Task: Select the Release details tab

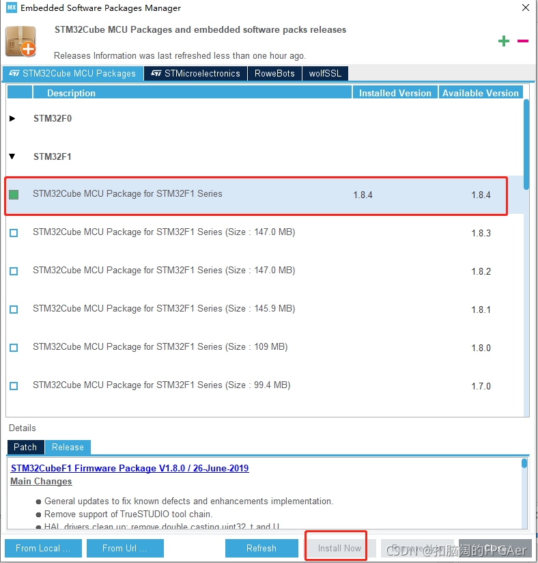Action: (68, 447)
